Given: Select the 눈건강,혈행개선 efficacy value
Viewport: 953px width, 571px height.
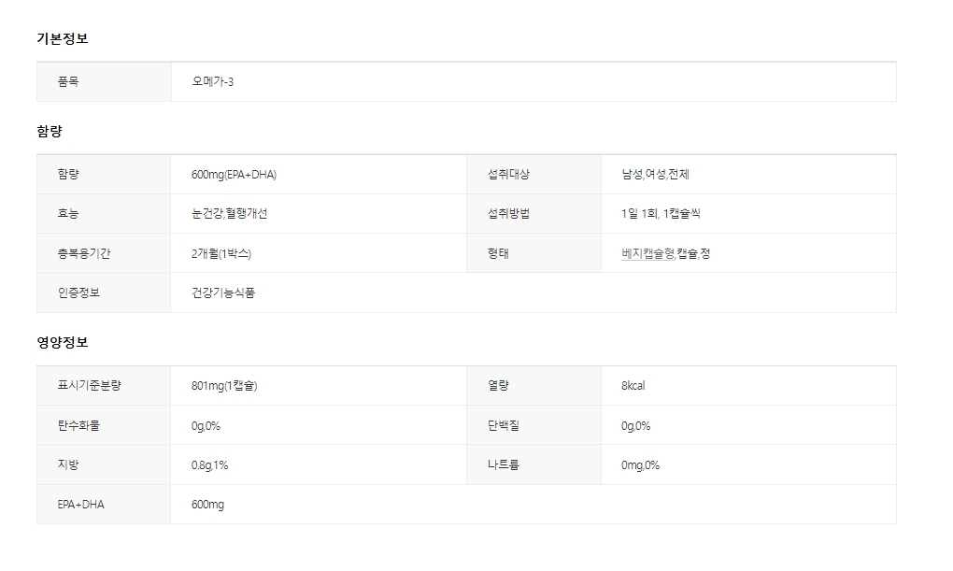Looking at the screenshot, I should [229, 214].
